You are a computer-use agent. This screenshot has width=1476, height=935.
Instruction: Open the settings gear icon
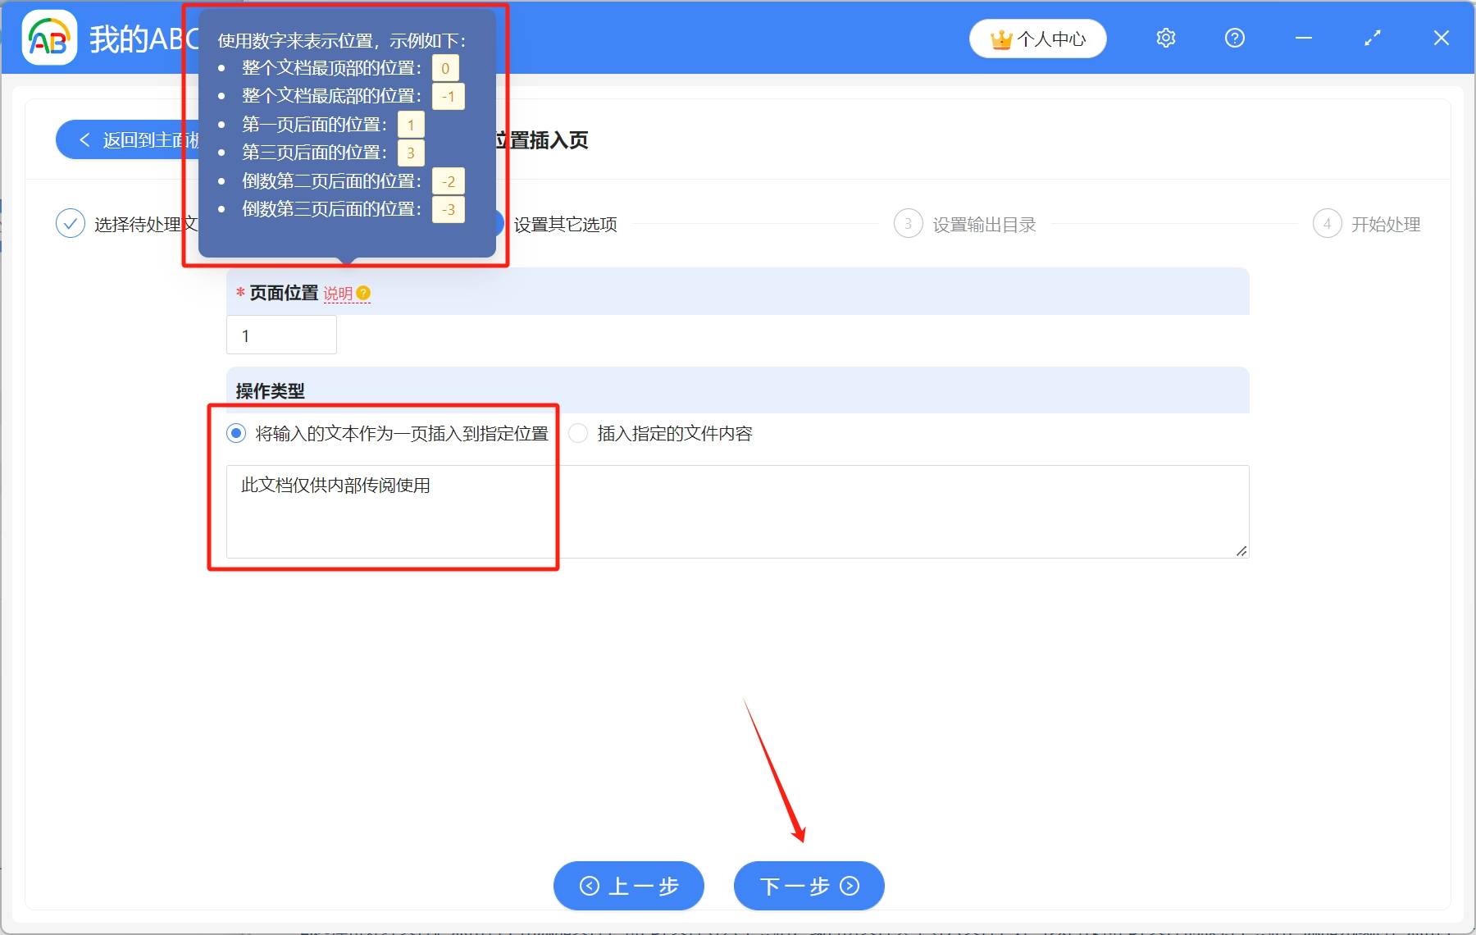(1165, 38)
